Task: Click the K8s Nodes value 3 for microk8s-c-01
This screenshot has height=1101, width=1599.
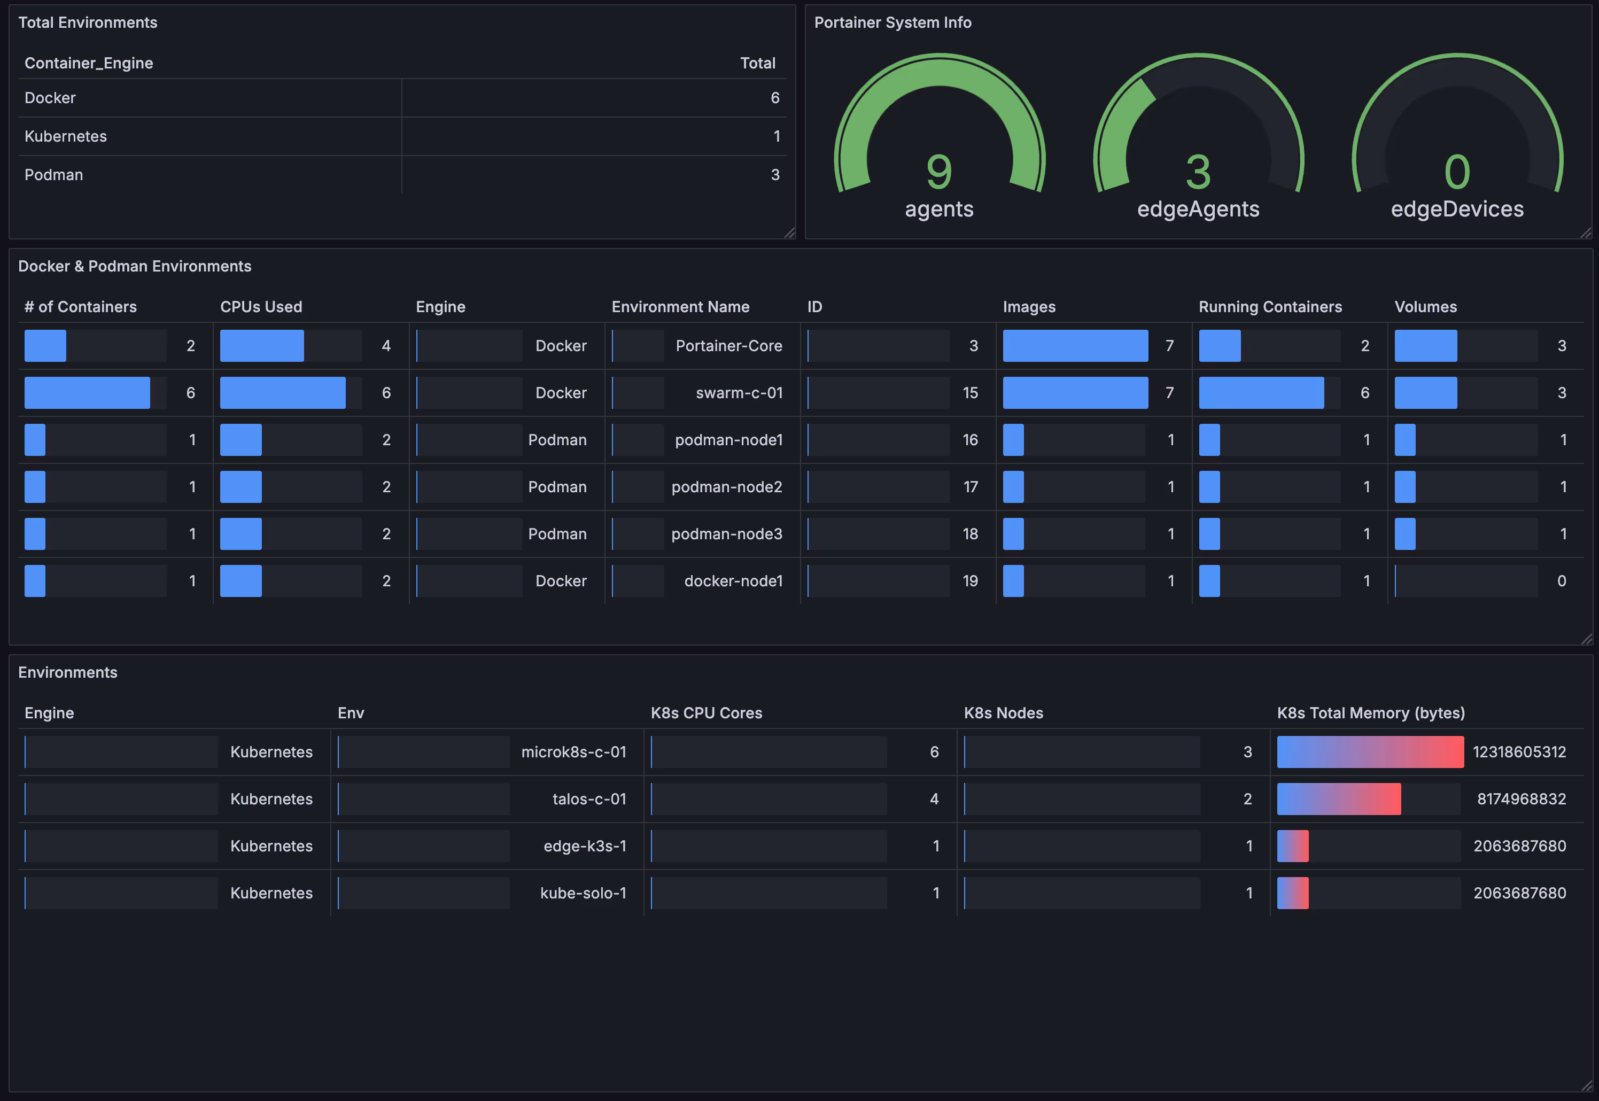Action: 1247,752
